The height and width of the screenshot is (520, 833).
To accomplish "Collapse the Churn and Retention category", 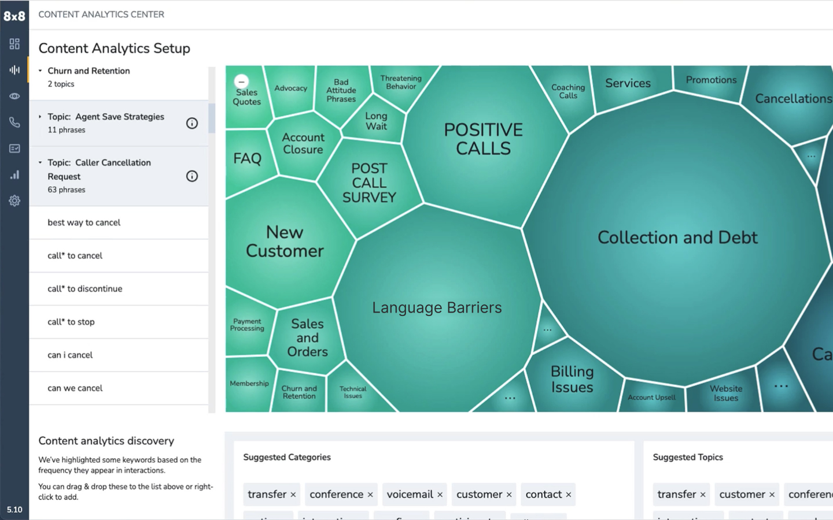I will click(x=40, y=71).
